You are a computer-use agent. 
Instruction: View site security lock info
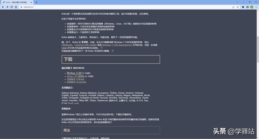(21, 7)
